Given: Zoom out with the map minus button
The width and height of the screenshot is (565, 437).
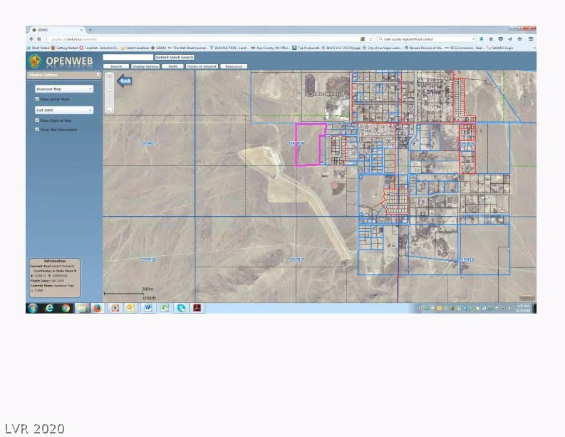Looking at the screenshot, I should 109,110.
